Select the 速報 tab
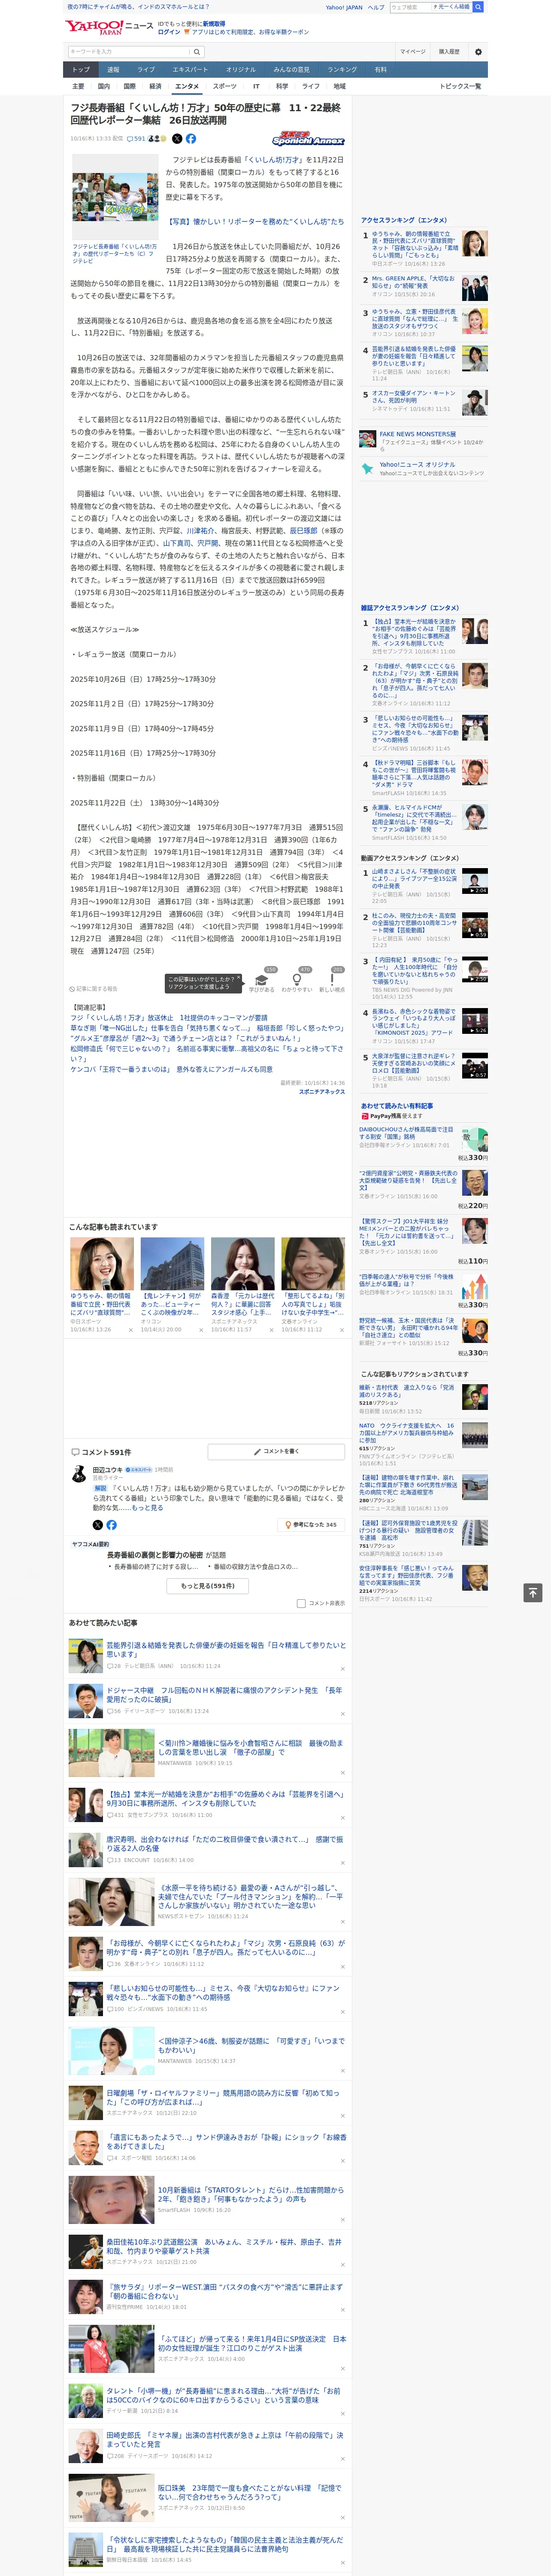This screenshot has width=551, height=2576. click(113, 70)
